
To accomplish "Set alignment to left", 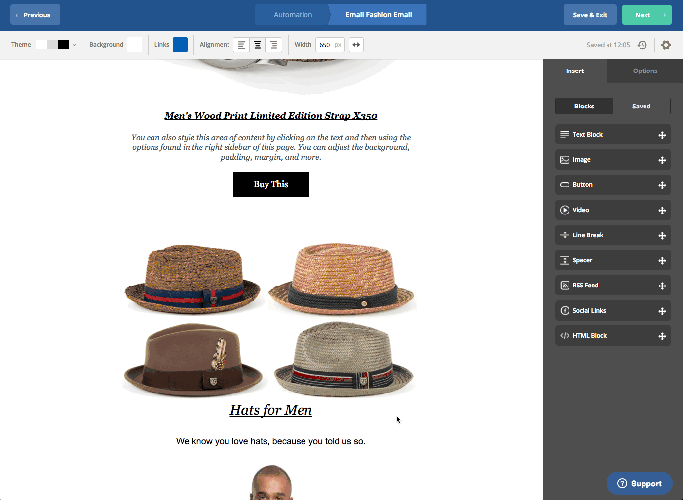I will [x=241, y=45].
